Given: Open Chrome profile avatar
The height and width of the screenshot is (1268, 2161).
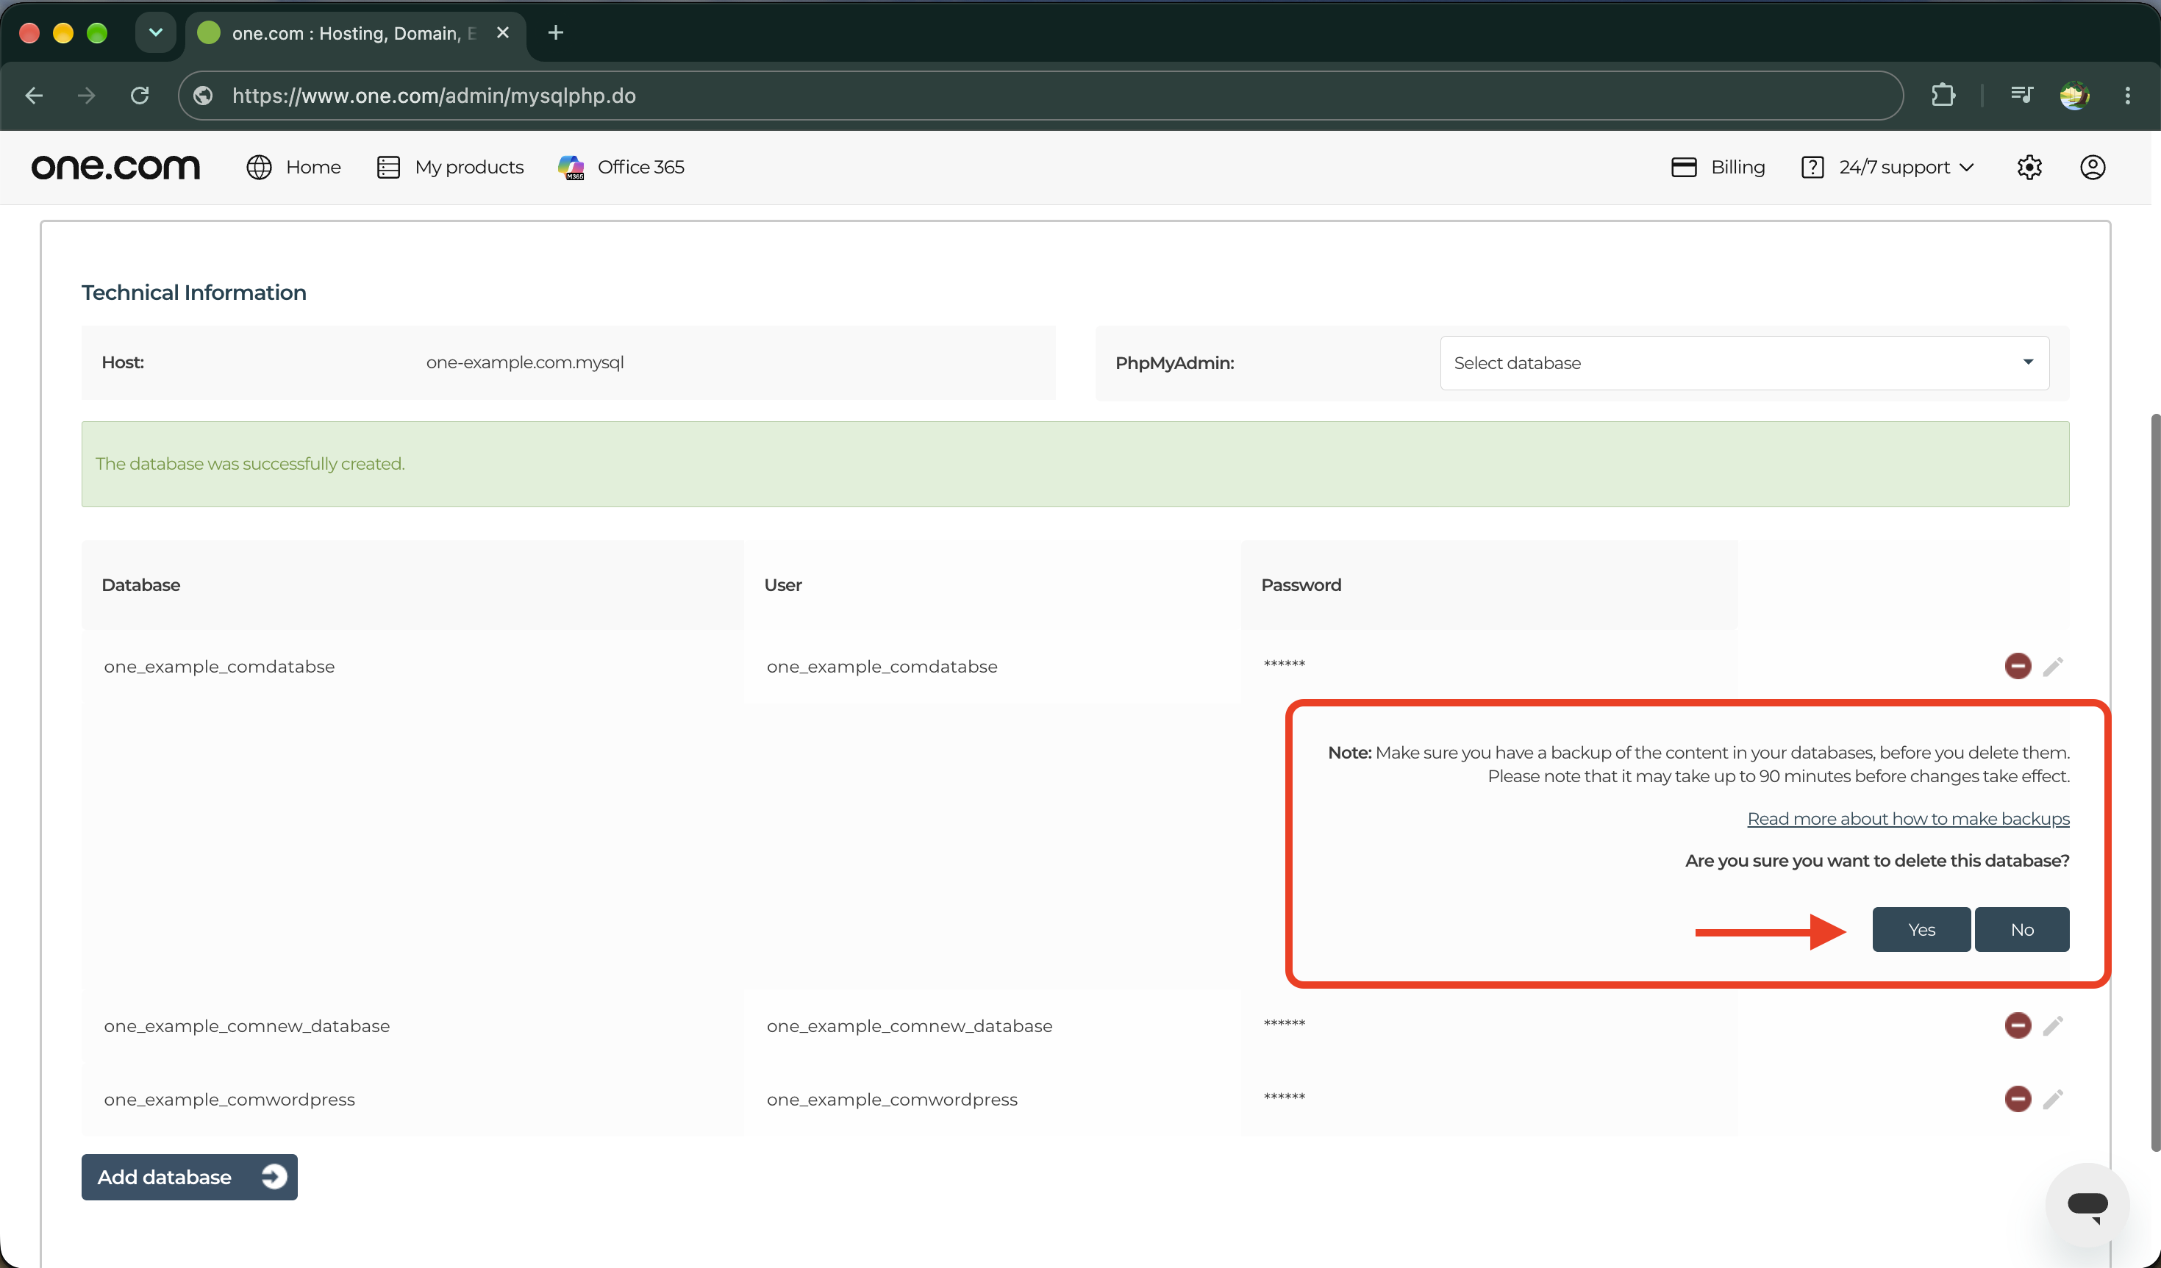Looking at the screenshot, I should [x=2074, y=95].
